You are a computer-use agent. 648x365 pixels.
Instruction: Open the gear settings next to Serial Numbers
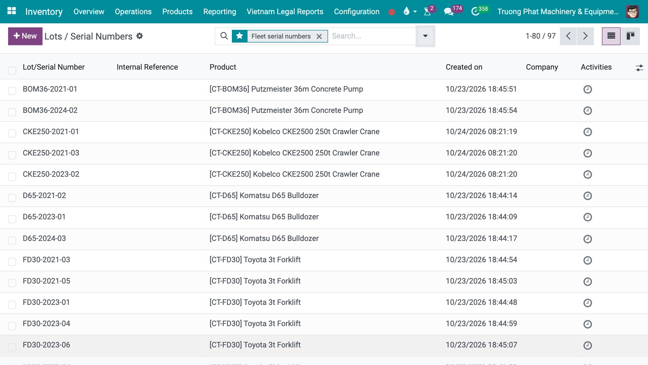pos(139,36)
